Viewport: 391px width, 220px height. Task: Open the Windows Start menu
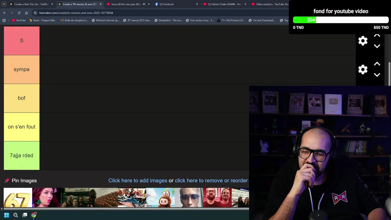(6, 215)
